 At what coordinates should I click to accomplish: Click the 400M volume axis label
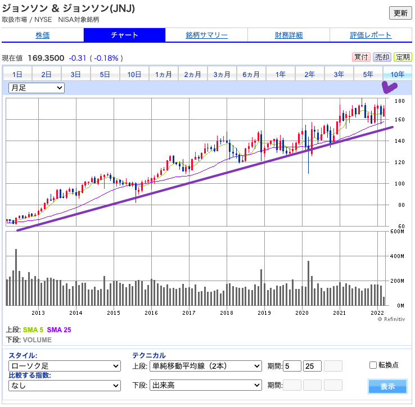point(397,256)
